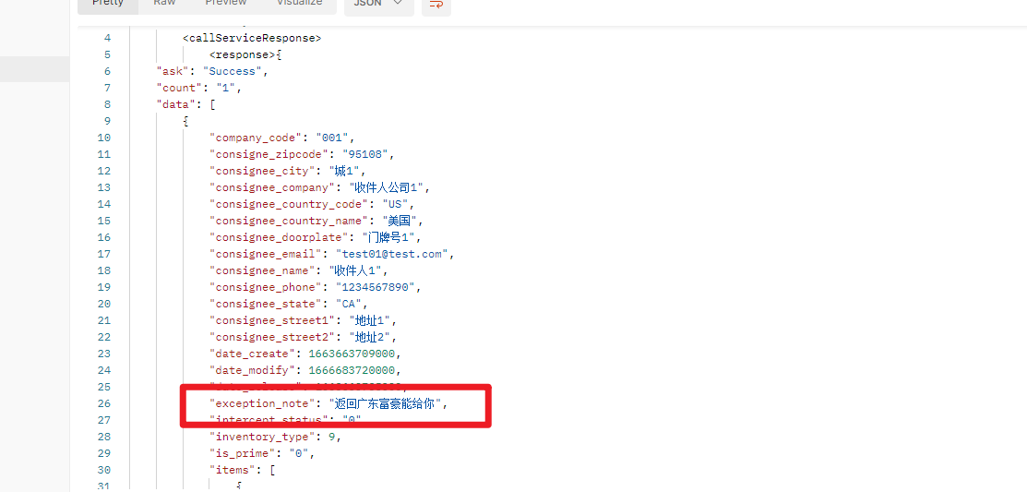The height and width of the screenshot is (492, 1027).
Task: Click line number 30 in the gutter
Action: pyautogui.click(x=104, y=470)
